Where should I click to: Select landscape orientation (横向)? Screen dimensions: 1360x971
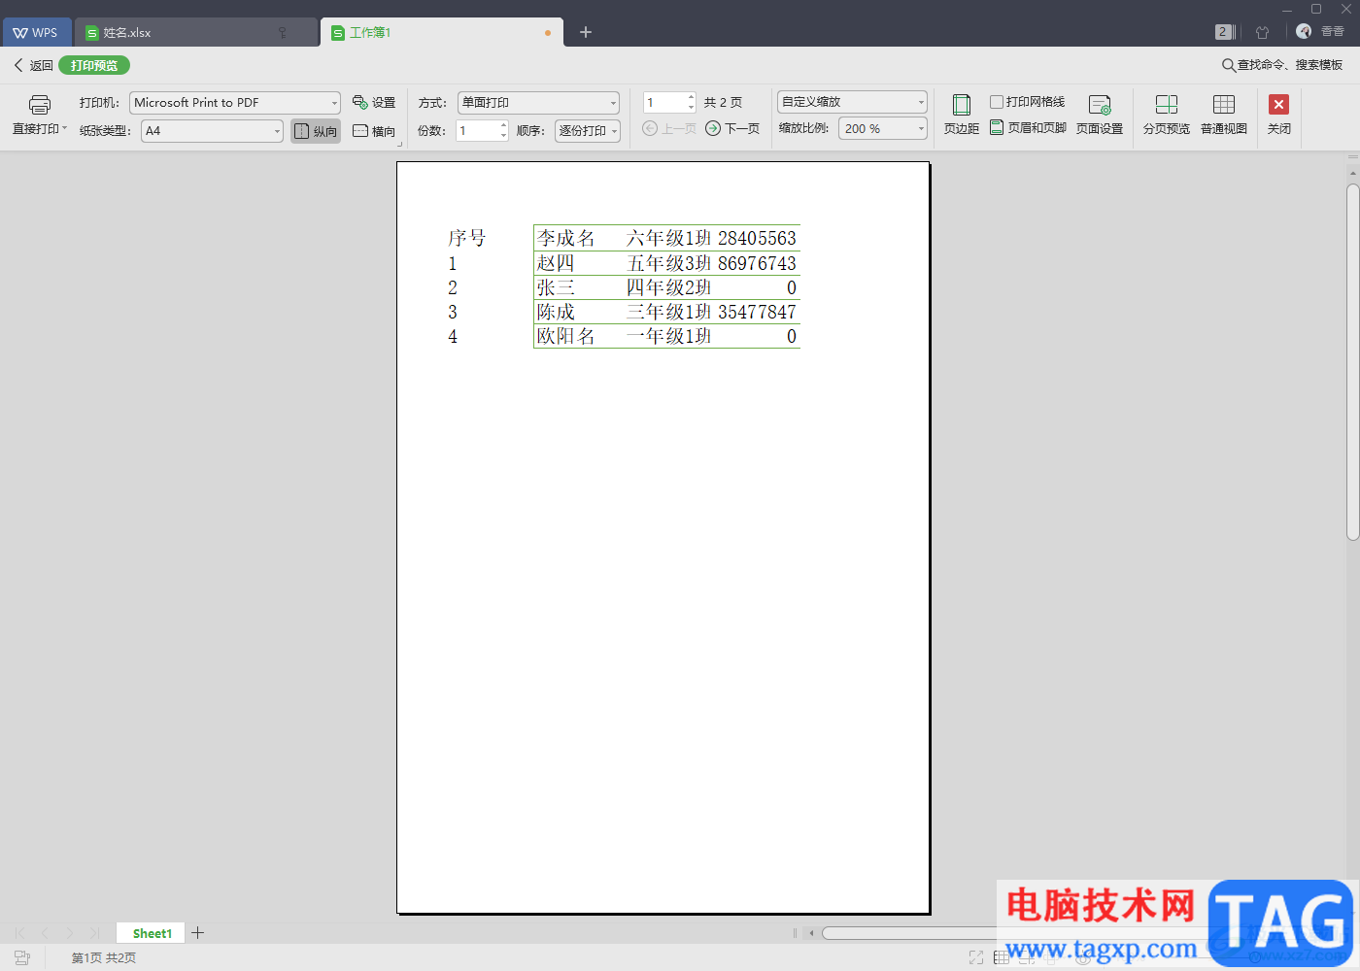coord(374,131)
